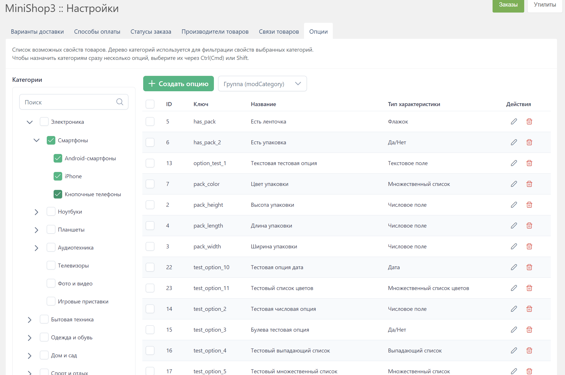Click pencil icon for pack_color row

(514, 184)
